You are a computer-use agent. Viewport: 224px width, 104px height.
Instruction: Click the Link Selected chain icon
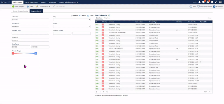click(53, 6)
